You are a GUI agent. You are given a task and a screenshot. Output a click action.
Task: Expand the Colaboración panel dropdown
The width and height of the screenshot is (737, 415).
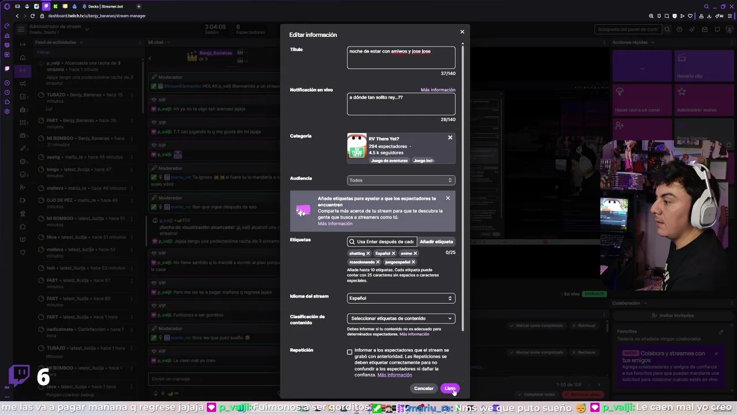click(644, 303)
